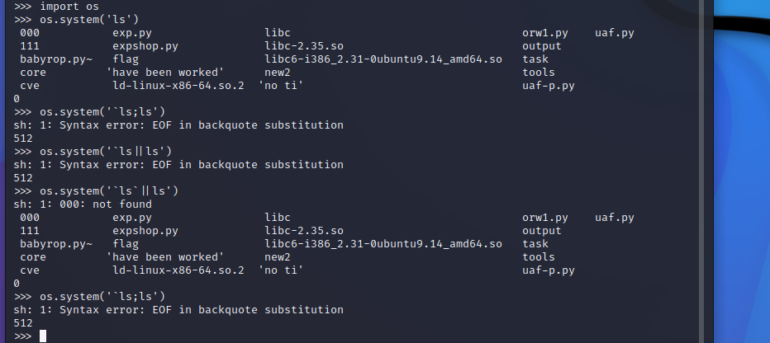Click 'have been worked' in first ls output

click(165, 73)
